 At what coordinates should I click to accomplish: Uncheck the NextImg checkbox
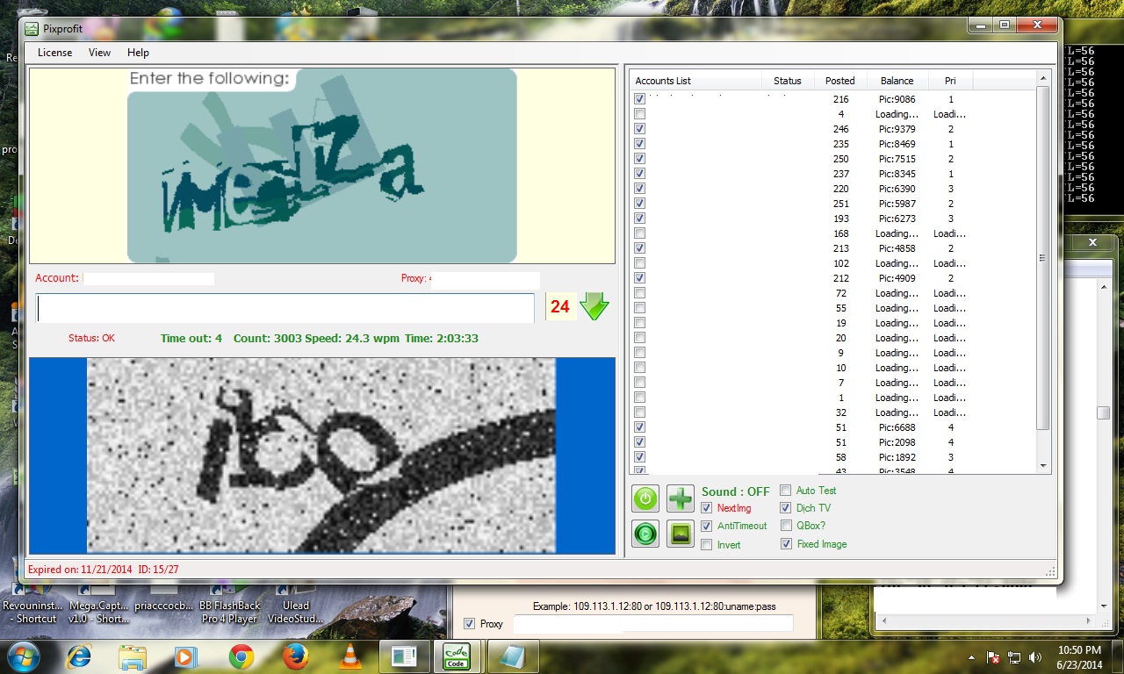point(707,508)
